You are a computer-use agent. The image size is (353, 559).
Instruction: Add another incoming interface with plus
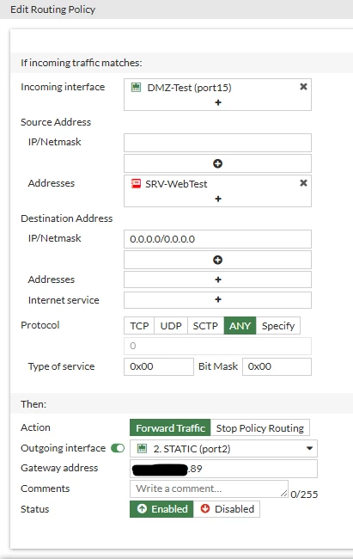[x=218, y=102]
